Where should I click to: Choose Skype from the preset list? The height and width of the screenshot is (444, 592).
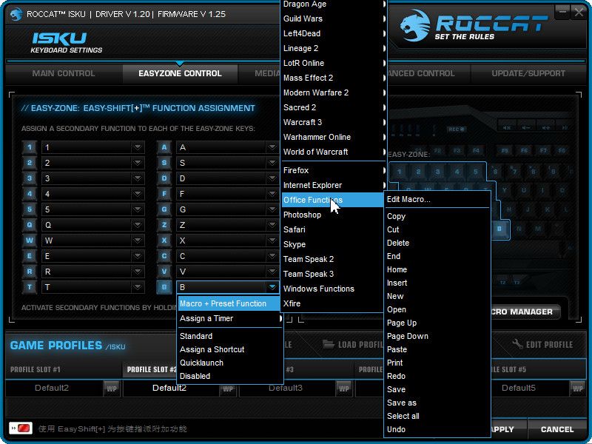click(332, 244)
